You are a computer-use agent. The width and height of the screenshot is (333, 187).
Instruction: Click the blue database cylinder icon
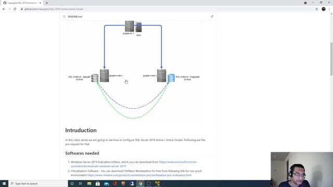(x=171, y=78)
